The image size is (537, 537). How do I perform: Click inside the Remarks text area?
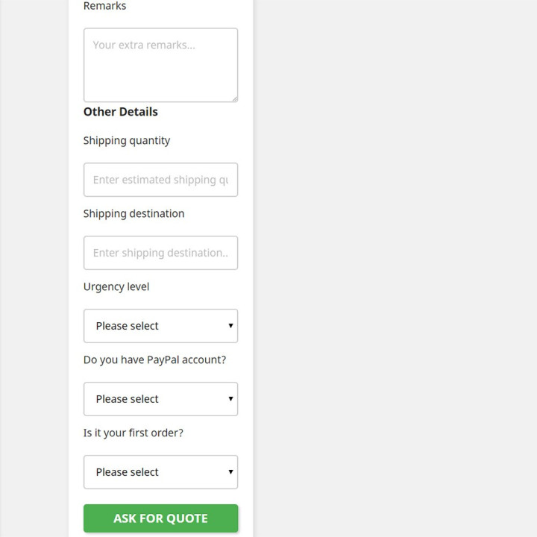[x=160, y=65]
